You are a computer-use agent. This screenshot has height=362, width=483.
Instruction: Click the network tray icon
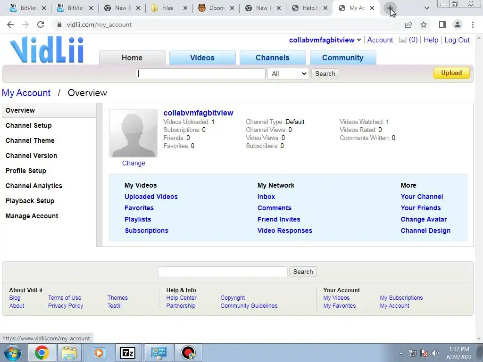click(412, 353)
